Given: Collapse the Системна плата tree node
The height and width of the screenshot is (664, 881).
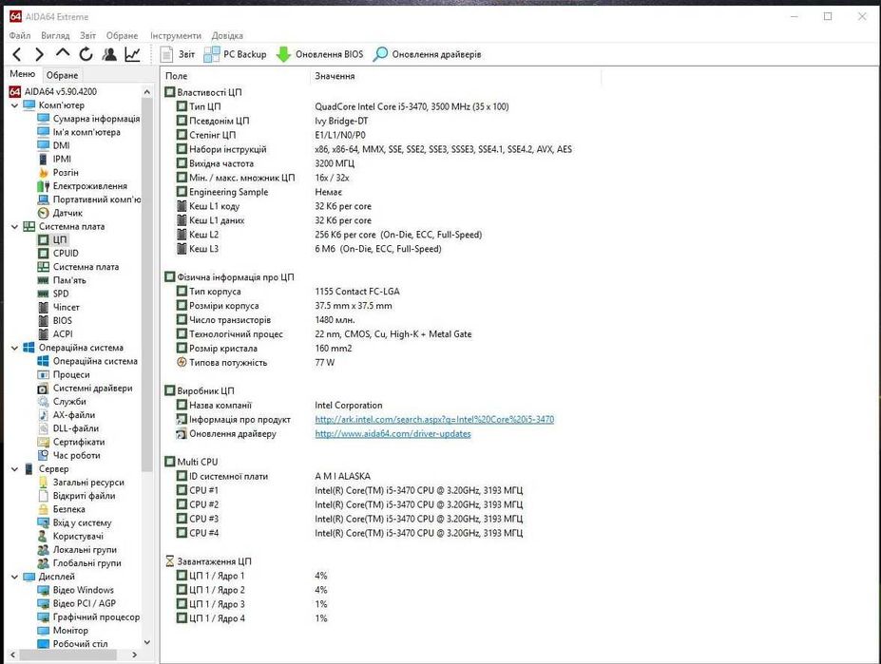Looking at the screenshot, I should [x=14, y=226].
